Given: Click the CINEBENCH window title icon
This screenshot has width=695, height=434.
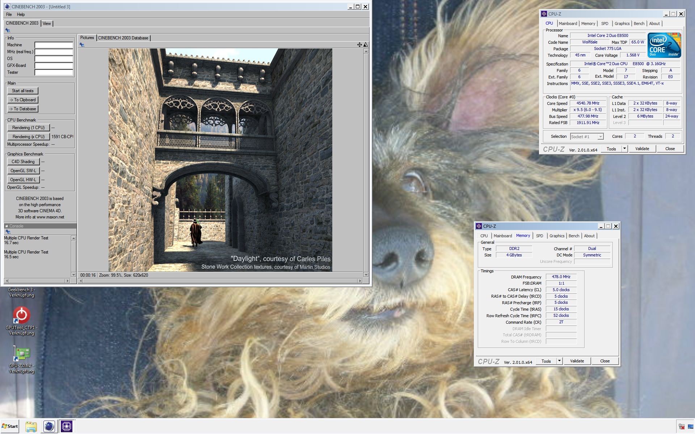Looking at the screenshot, I should pyautogui.click(x=7, y=7).
